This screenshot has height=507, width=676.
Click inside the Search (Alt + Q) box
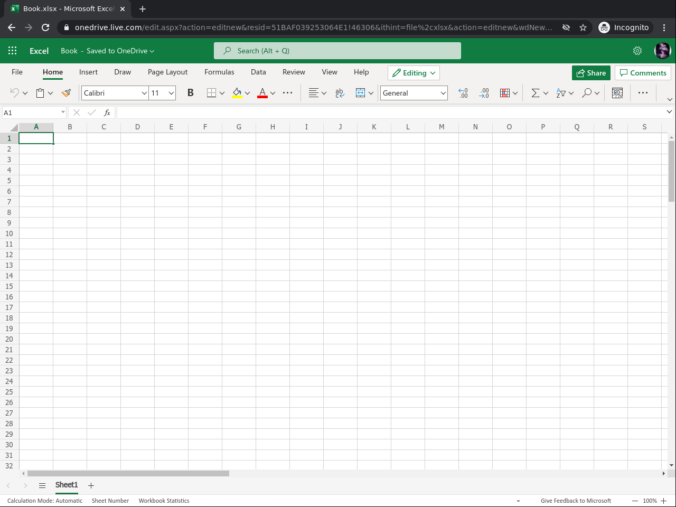pyautogui.click(x=337, y=51)
